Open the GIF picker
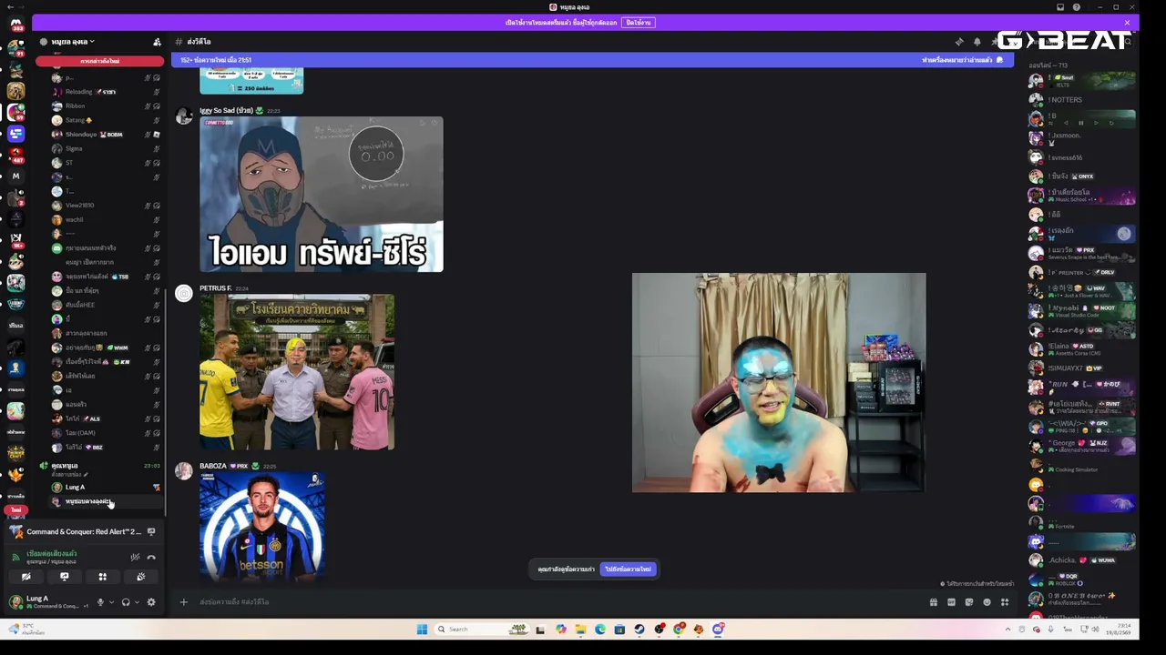1166x655 pixels. coord(951,602)
